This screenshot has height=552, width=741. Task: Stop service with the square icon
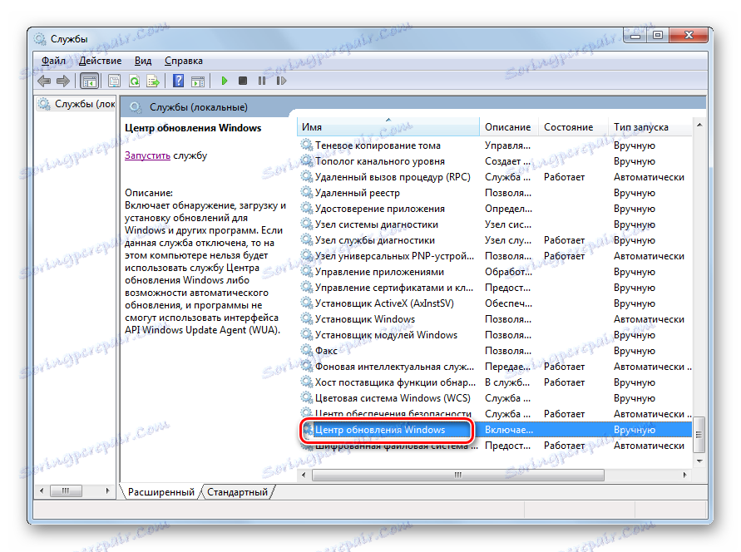click(243, 81)
